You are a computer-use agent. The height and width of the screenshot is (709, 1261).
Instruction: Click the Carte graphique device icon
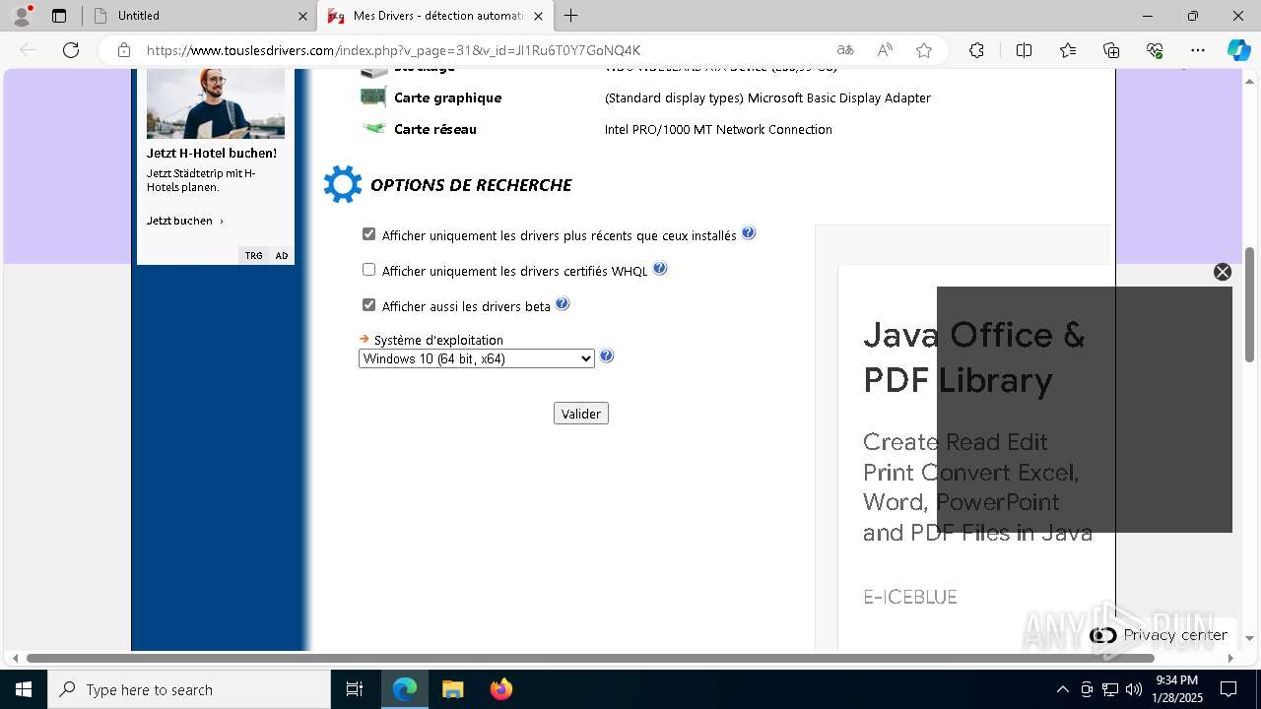pyautogui.click(x=373, y=97)
